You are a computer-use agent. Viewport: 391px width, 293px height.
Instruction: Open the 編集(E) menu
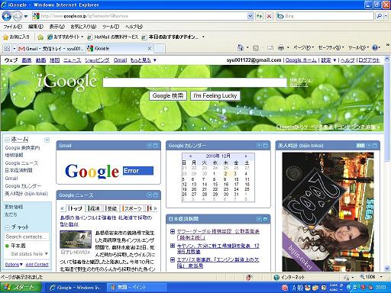(36, 27)
